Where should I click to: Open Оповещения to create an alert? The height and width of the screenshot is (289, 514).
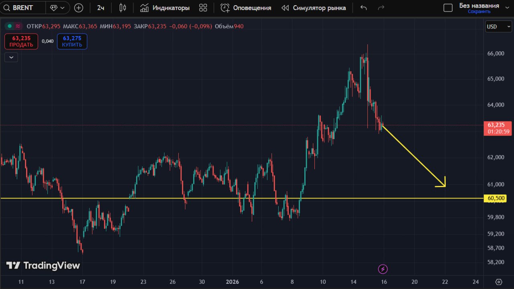pos(246,8)
